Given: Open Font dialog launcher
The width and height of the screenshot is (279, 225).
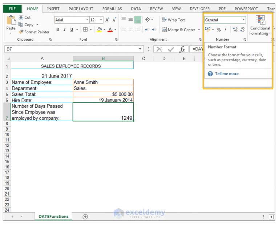Looking at the screenshot, I should (116, 40).
